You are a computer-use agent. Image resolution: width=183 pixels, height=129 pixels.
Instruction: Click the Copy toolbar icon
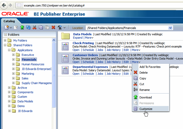[41, 27]
